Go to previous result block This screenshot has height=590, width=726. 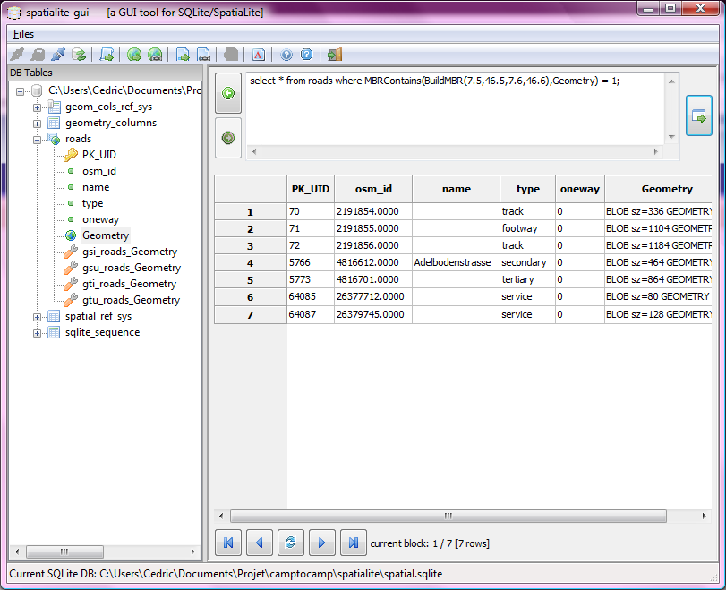pos(260,543)
